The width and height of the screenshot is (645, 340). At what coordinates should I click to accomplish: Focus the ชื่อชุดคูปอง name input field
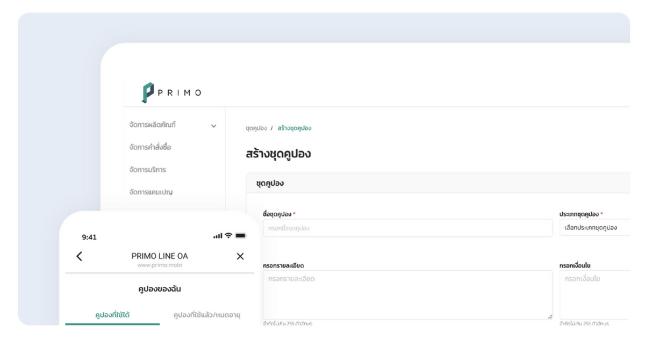407,228
